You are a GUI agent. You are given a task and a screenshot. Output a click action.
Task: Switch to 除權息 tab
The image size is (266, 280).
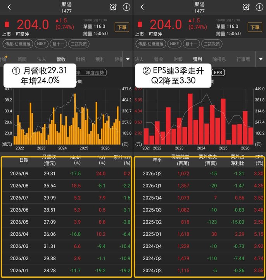(x=219, y=59)
